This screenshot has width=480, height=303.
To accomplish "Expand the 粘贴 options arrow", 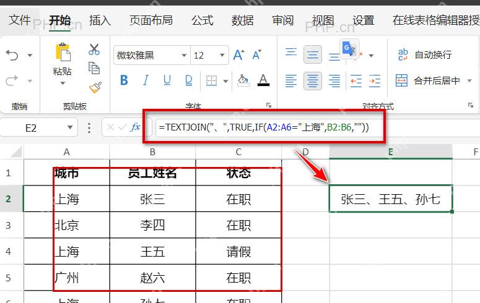I will point(63,83).
